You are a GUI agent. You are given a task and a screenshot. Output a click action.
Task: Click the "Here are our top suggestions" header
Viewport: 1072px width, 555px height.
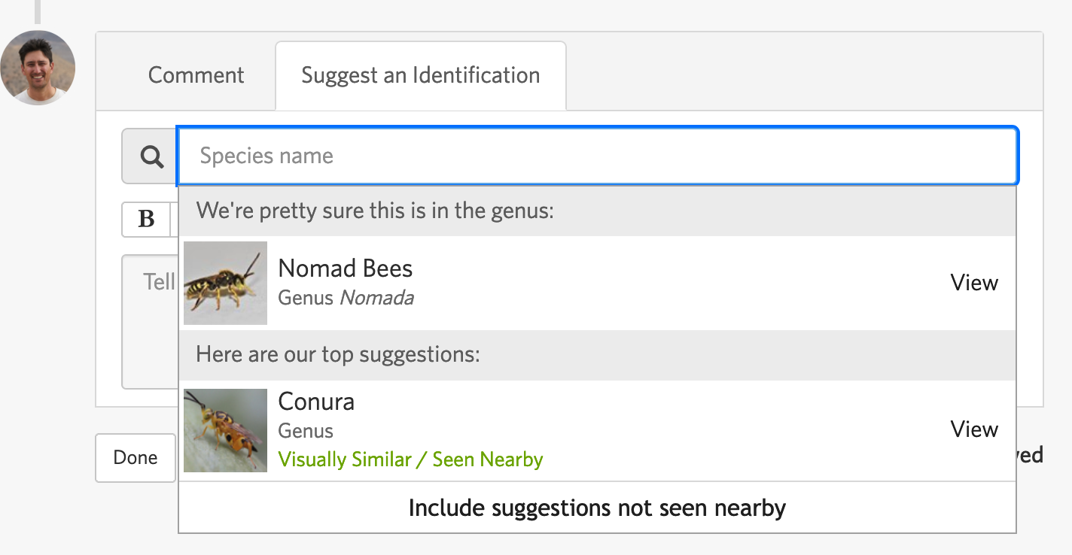point(338,354)
